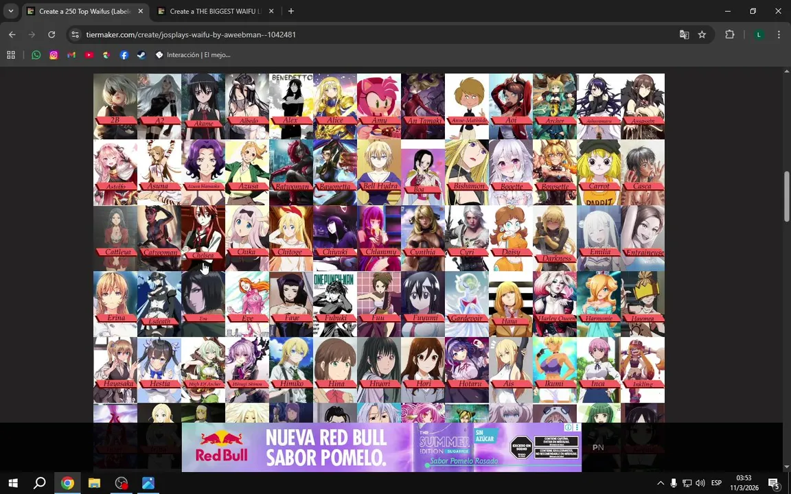Switch to the 250 Top Waifus tab
791x494 pixels.
pyautogui.click(x=85, y=11)
